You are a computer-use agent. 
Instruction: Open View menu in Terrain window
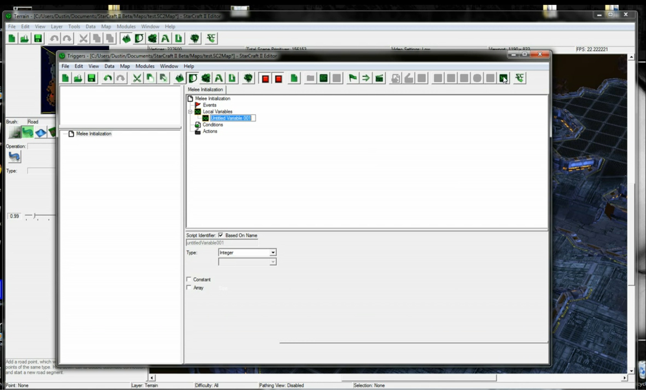pyautogui.click(x=40, y=27)
